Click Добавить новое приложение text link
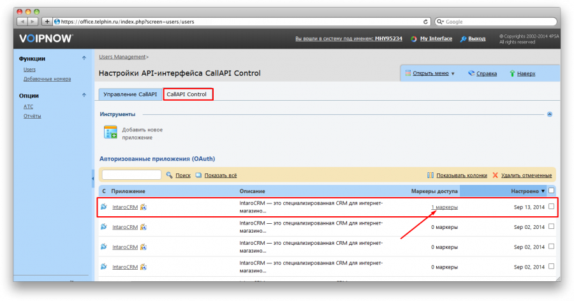 pos(142,134)
